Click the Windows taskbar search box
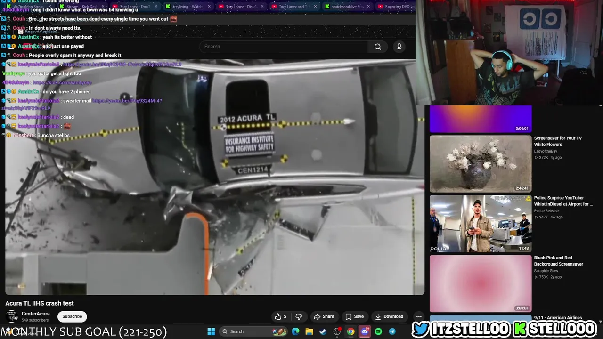 pyautogui.click(x=254, y=331)
